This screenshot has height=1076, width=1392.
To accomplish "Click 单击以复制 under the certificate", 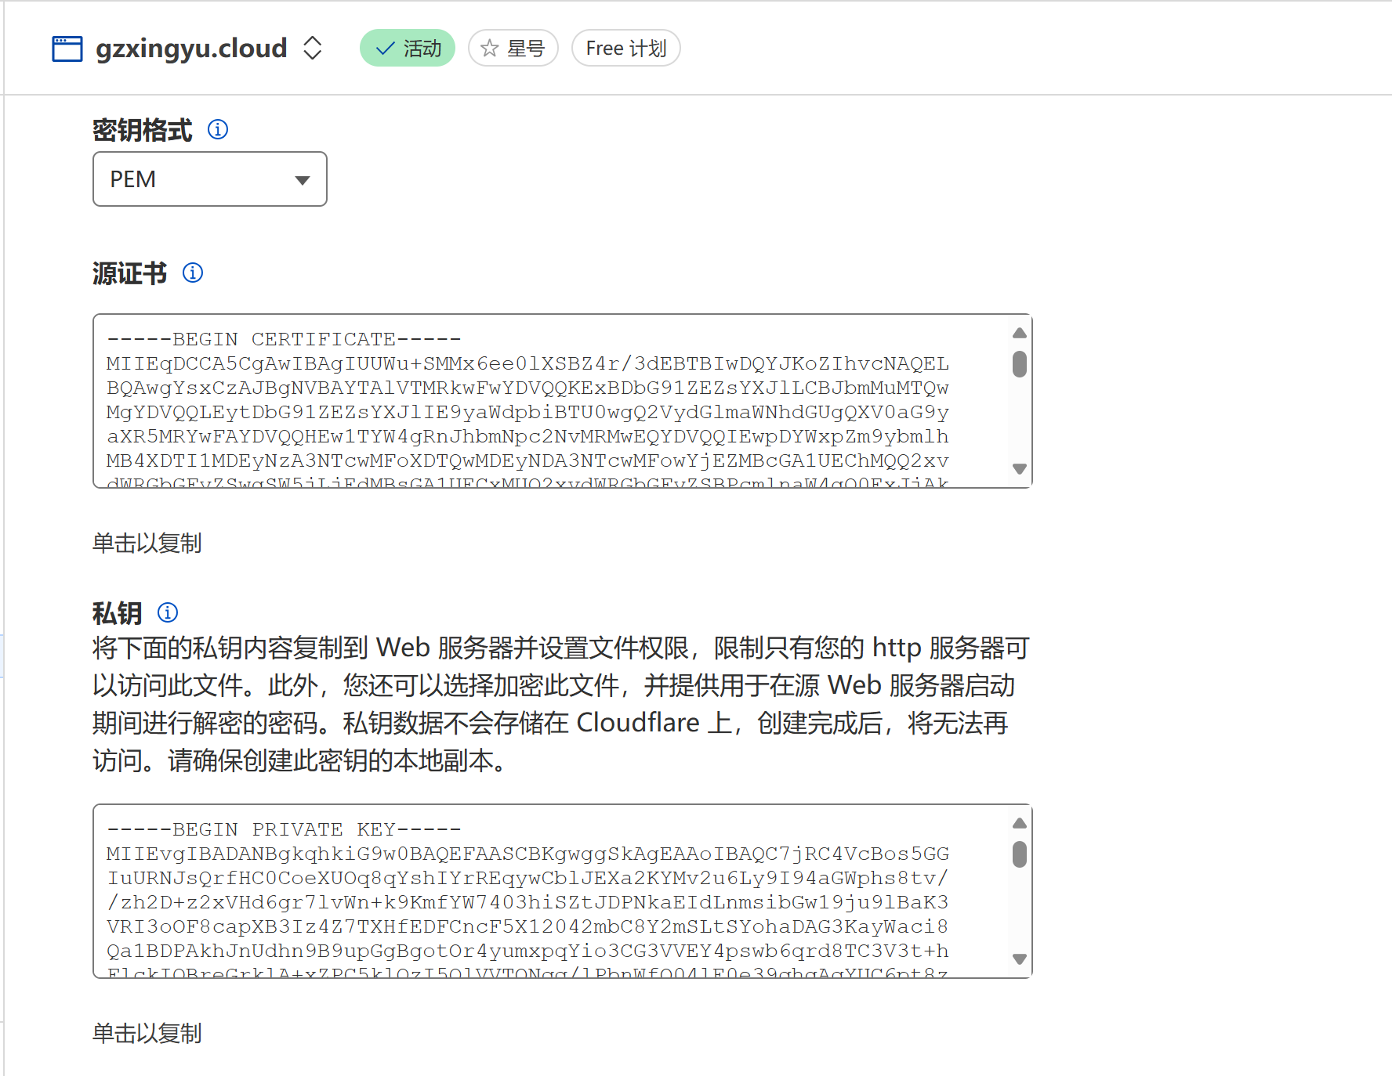I will click(147, 543).
